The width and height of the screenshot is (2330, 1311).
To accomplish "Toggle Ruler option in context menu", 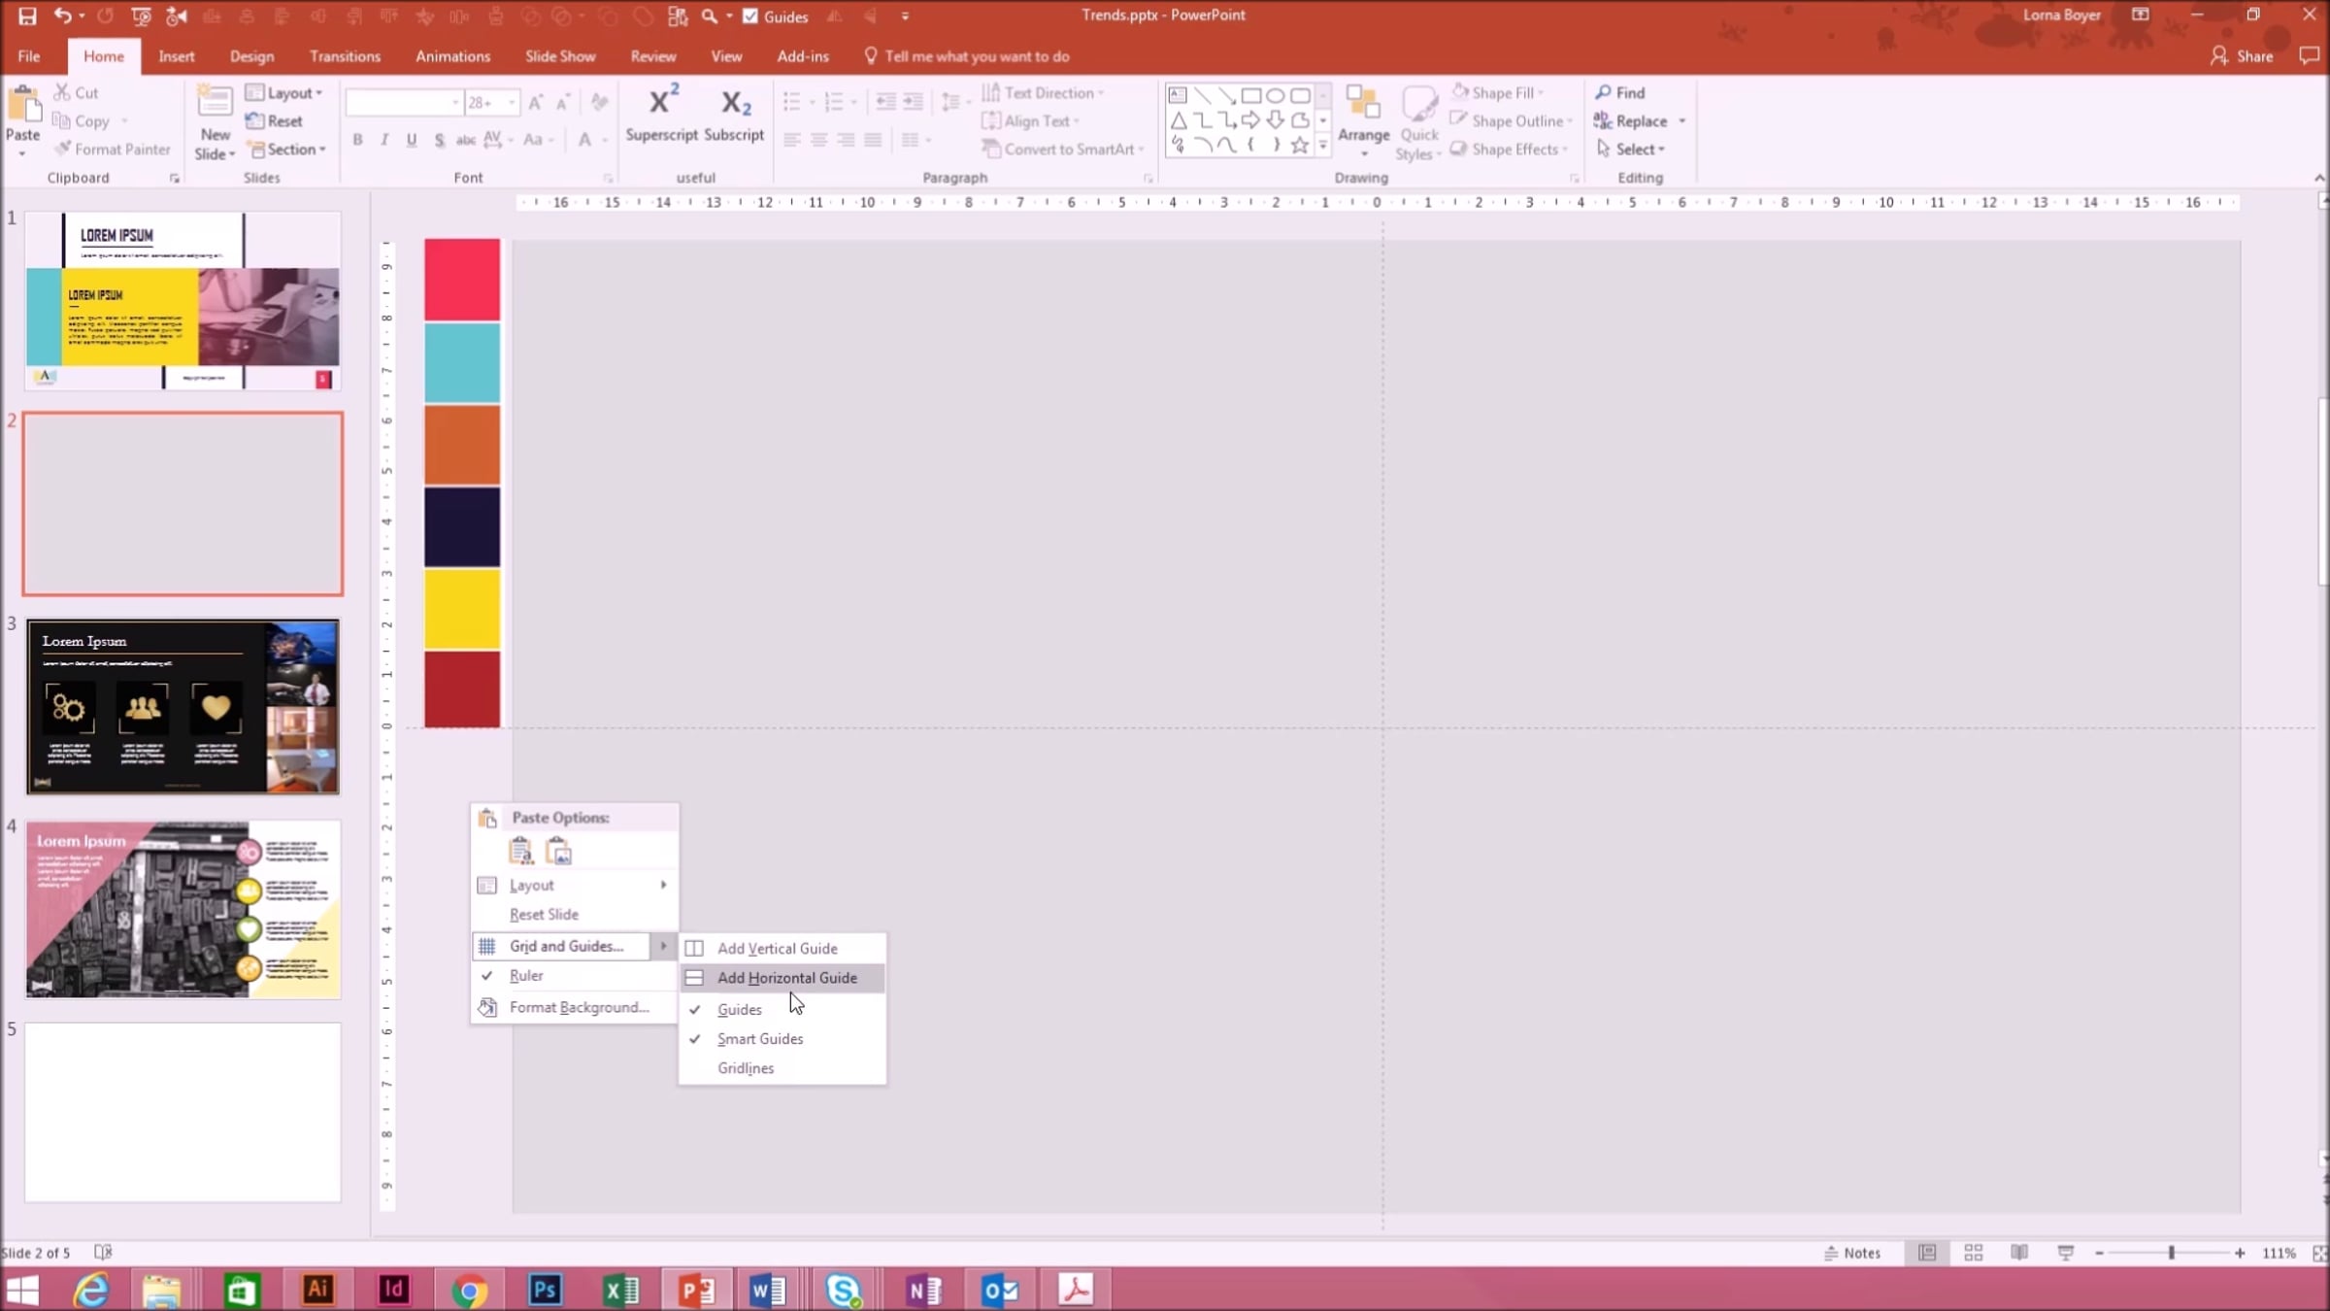I will click(526, 975).
